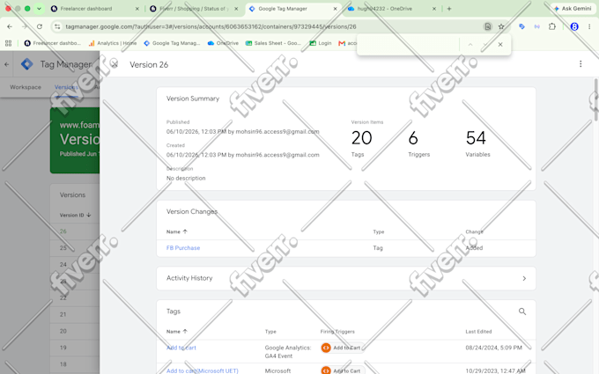Image resolution: width=599 pixels, height=374 pixels.
Task: Close the Freelancer dashboard browser tab
Action: coord(137,9)
